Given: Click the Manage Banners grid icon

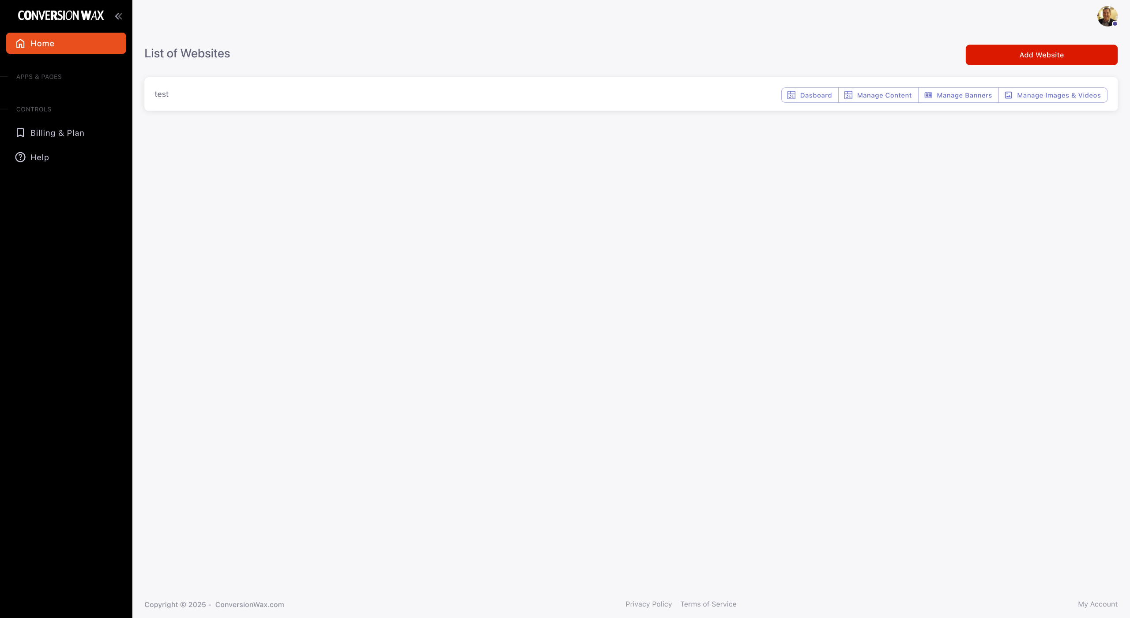Looking at the screenshot, I should point(928,95).
